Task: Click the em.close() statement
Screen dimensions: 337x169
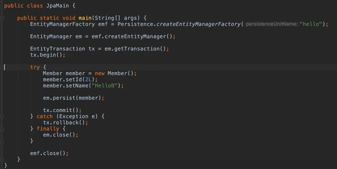Action: (60, 135)
